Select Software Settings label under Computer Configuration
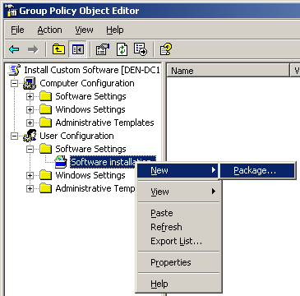This screenshot has width=300, height=296. [90, 96]
